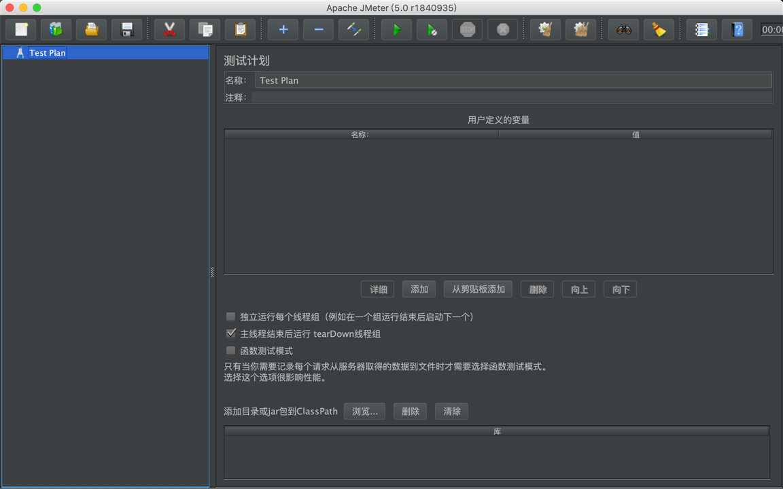Collapse all nodes with minus icon
The width and height of the screenshot is (783, 489).
(319, 29)
